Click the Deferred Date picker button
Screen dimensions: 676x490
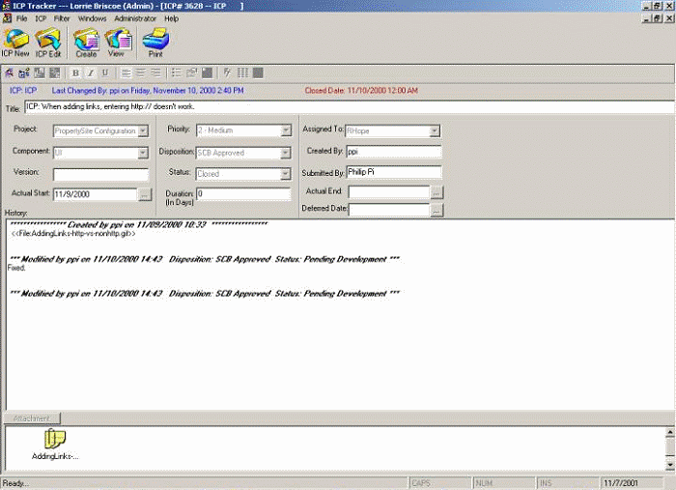pos(437,210)
